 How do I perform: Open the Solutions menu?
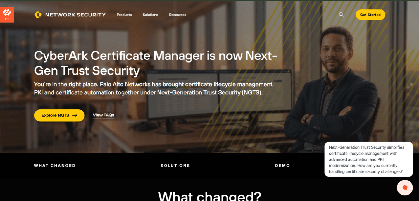pyautogui.click(x=150, y=15)
